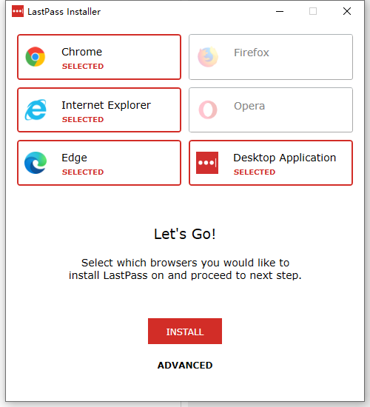370x407 pixels.
Task: Click the Internet Explorer title text
Action: (x=106, y=105)
